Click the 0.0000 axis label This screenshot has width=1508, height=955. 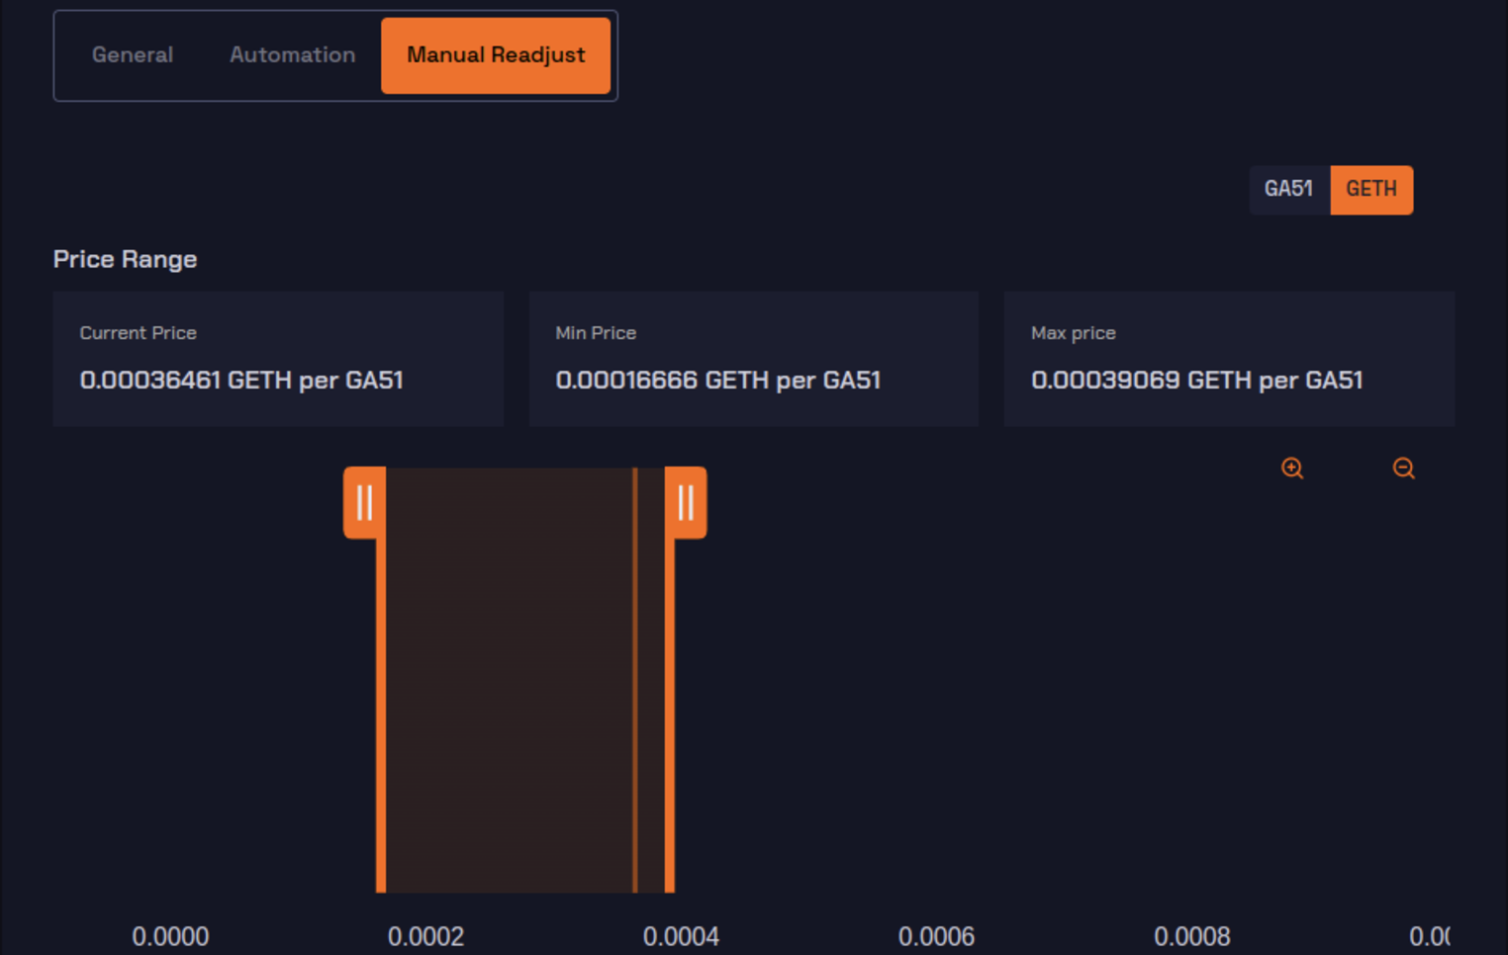coord(170,936)
